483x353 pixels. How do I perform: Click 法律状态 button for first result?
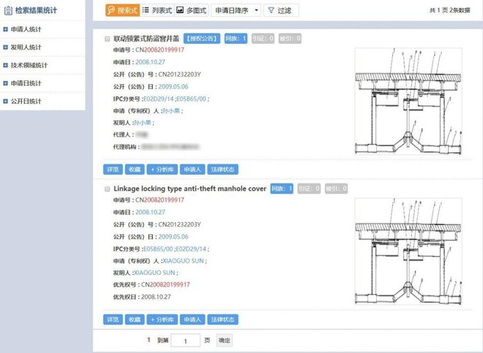(x=222, y=170)
